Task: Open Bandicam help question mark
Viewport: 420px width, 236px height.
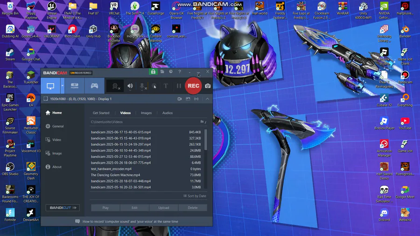Action: pyautogui.click(x=180, y=72)
